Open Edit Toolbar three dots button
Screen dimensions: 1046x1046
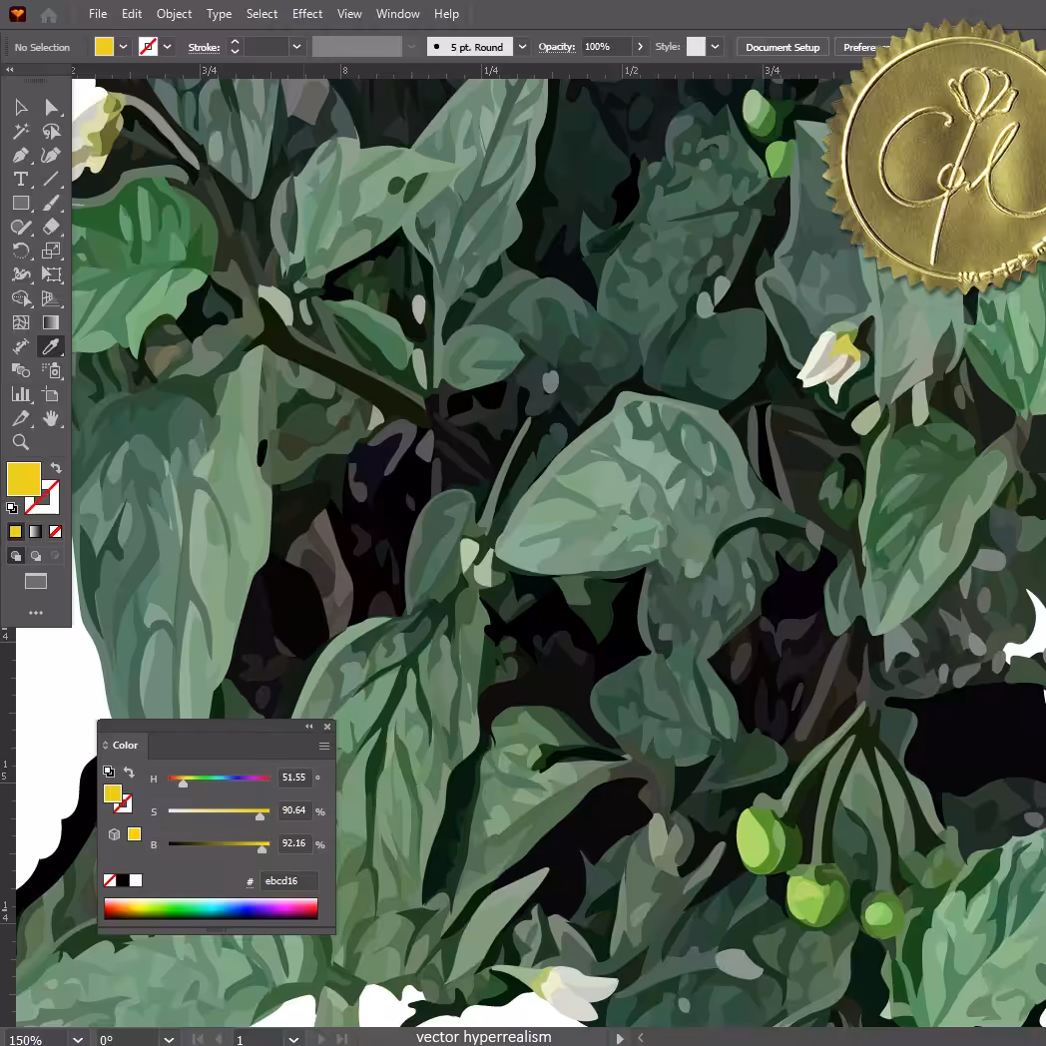coord(36,613)
